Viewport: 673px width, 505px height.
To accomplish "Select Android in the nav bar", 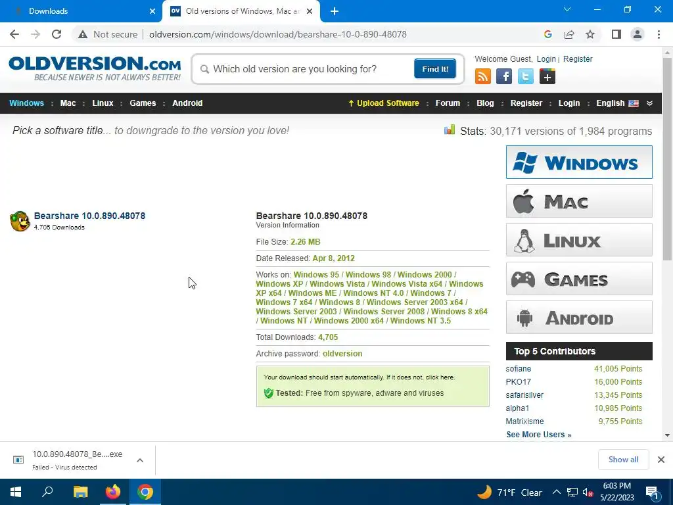I will (x=187, y=103).
